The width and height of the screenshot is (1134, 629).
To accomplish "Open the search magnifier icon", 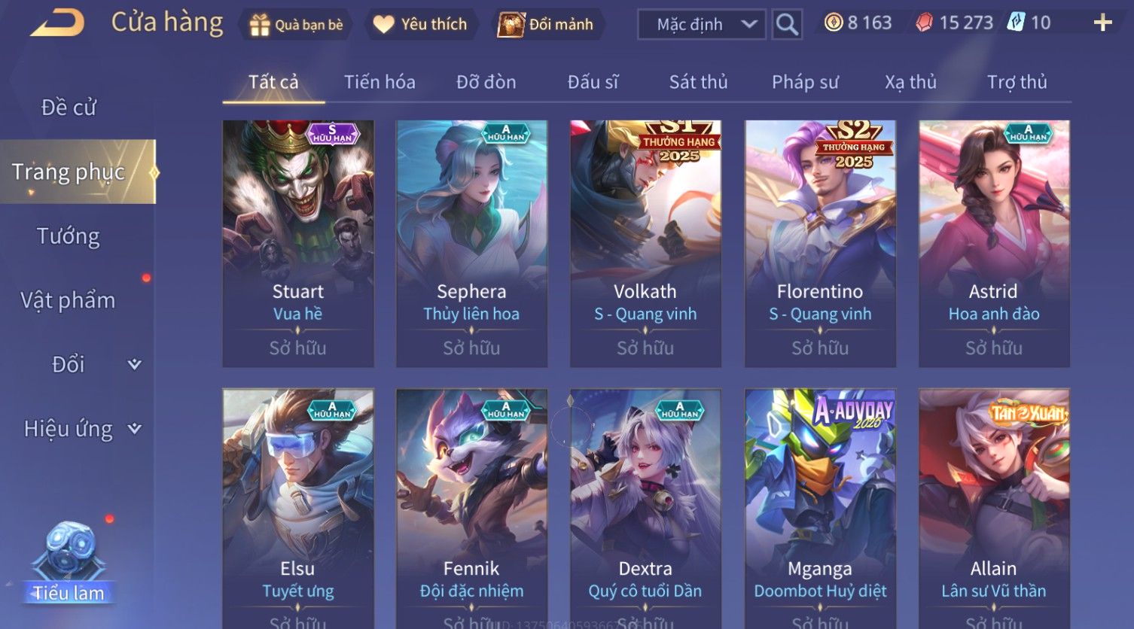I will pyautogui.click(x=787, y=24).
